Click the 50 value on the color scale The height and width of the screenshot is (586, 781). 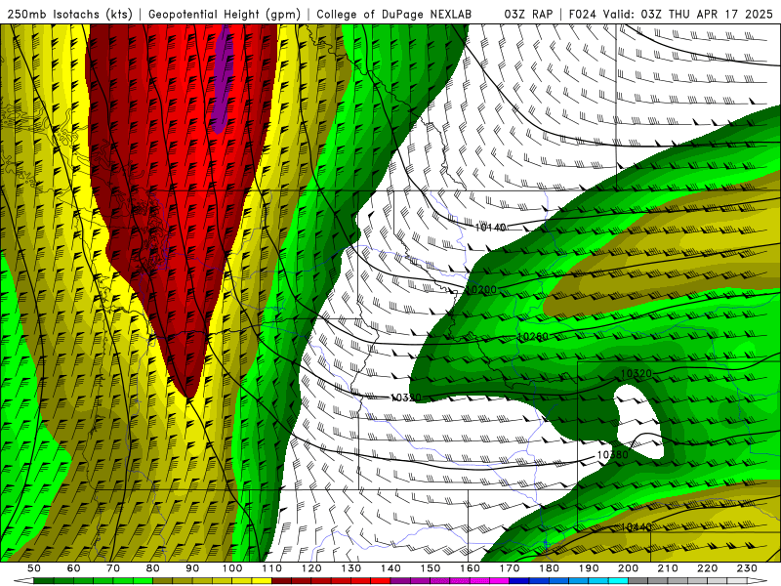tap(34, 568)
